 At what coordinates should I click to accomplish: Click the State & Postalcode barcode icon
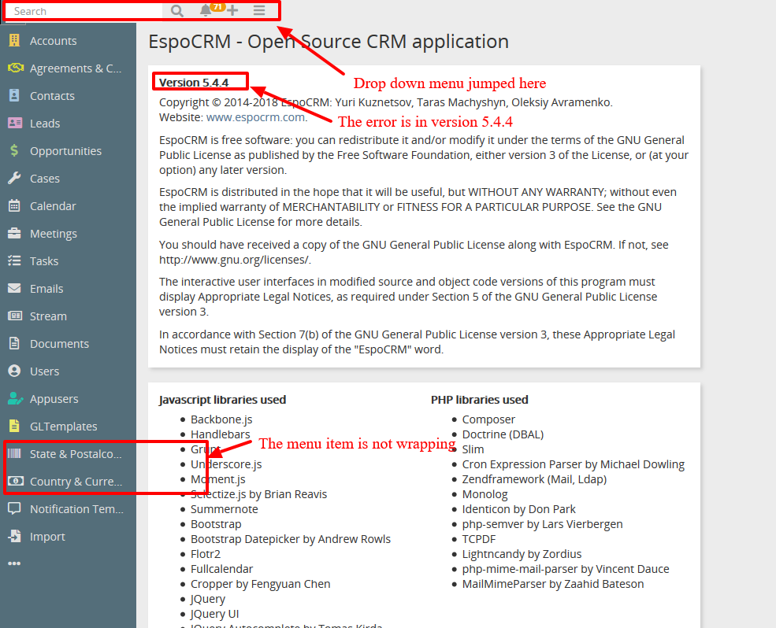14,453
